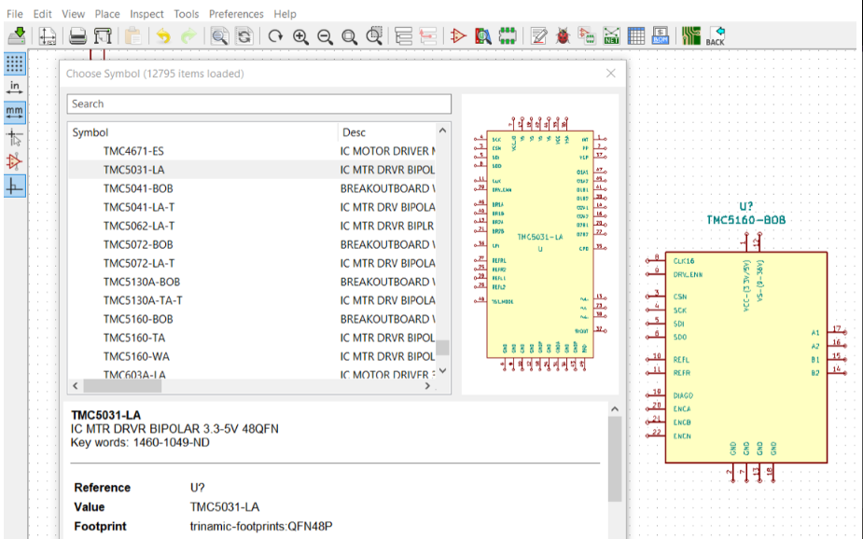The width and height of the screenshot is (863, 539).
Task: Click symbol list scroll-up arrow
Action: 442,131
